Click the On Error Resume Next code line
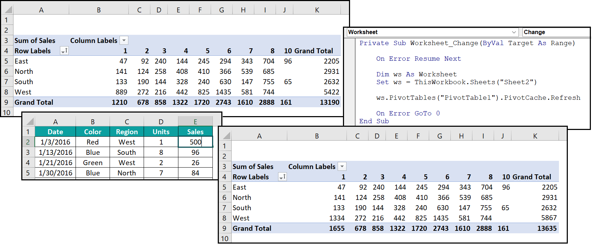 pos(419,59)
